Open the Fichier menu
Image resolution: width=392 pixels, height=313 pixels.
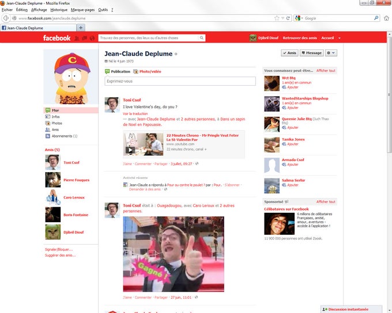pos(7,10)
